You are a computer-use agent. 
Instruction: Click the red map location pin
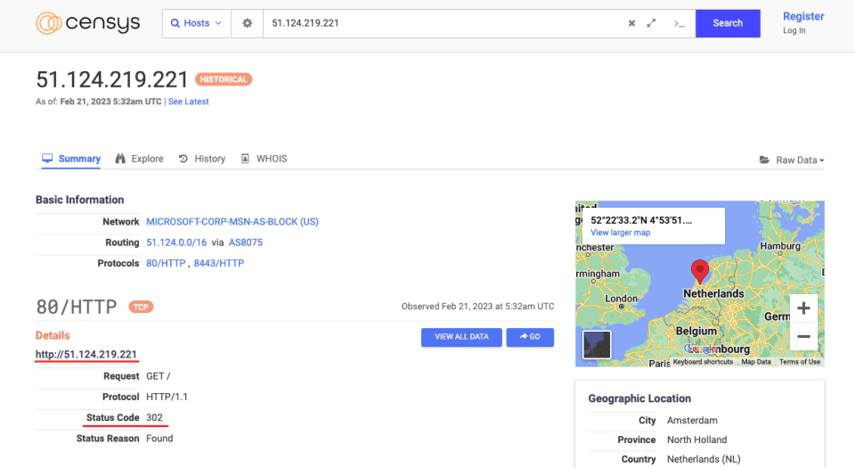point(700,271)
